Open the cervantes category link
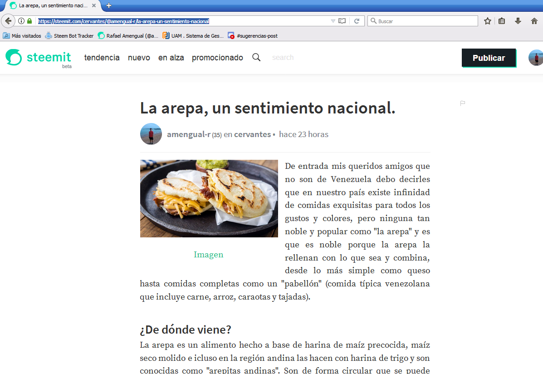The width and height of the screenshot is (543, 374). pyautogui.click(x=253, y=134)
